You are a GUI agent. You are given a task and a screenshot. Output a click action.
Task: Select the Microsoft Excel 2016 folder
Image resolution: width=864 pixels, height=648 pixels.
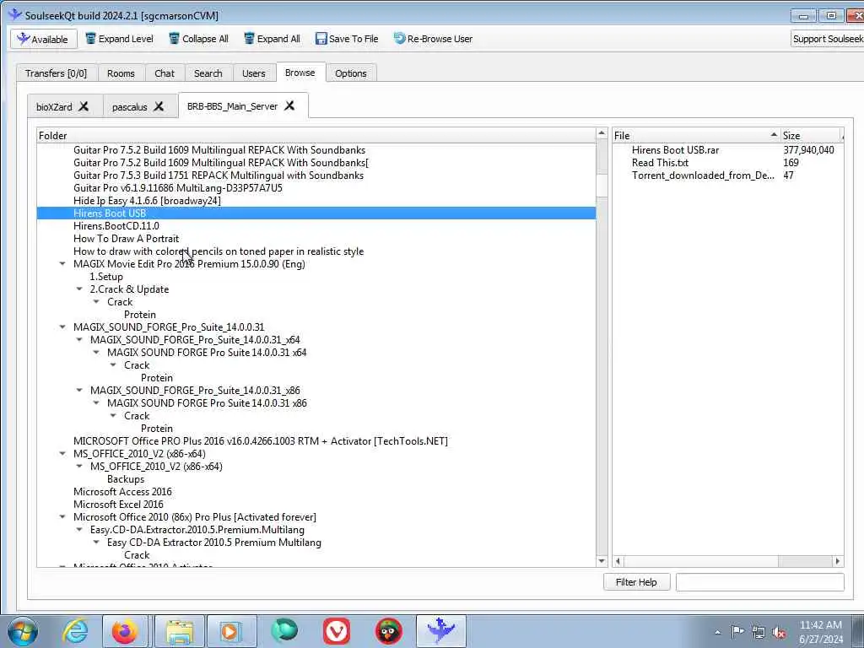(x=118, y=505)
